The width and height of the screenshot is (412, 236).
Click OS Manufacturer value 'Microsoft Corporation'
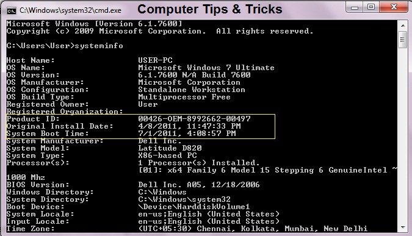189,82
